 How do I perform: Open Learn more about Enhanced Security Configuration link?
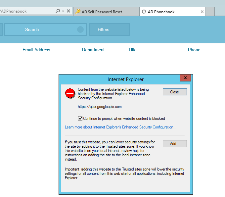point(120,127)
